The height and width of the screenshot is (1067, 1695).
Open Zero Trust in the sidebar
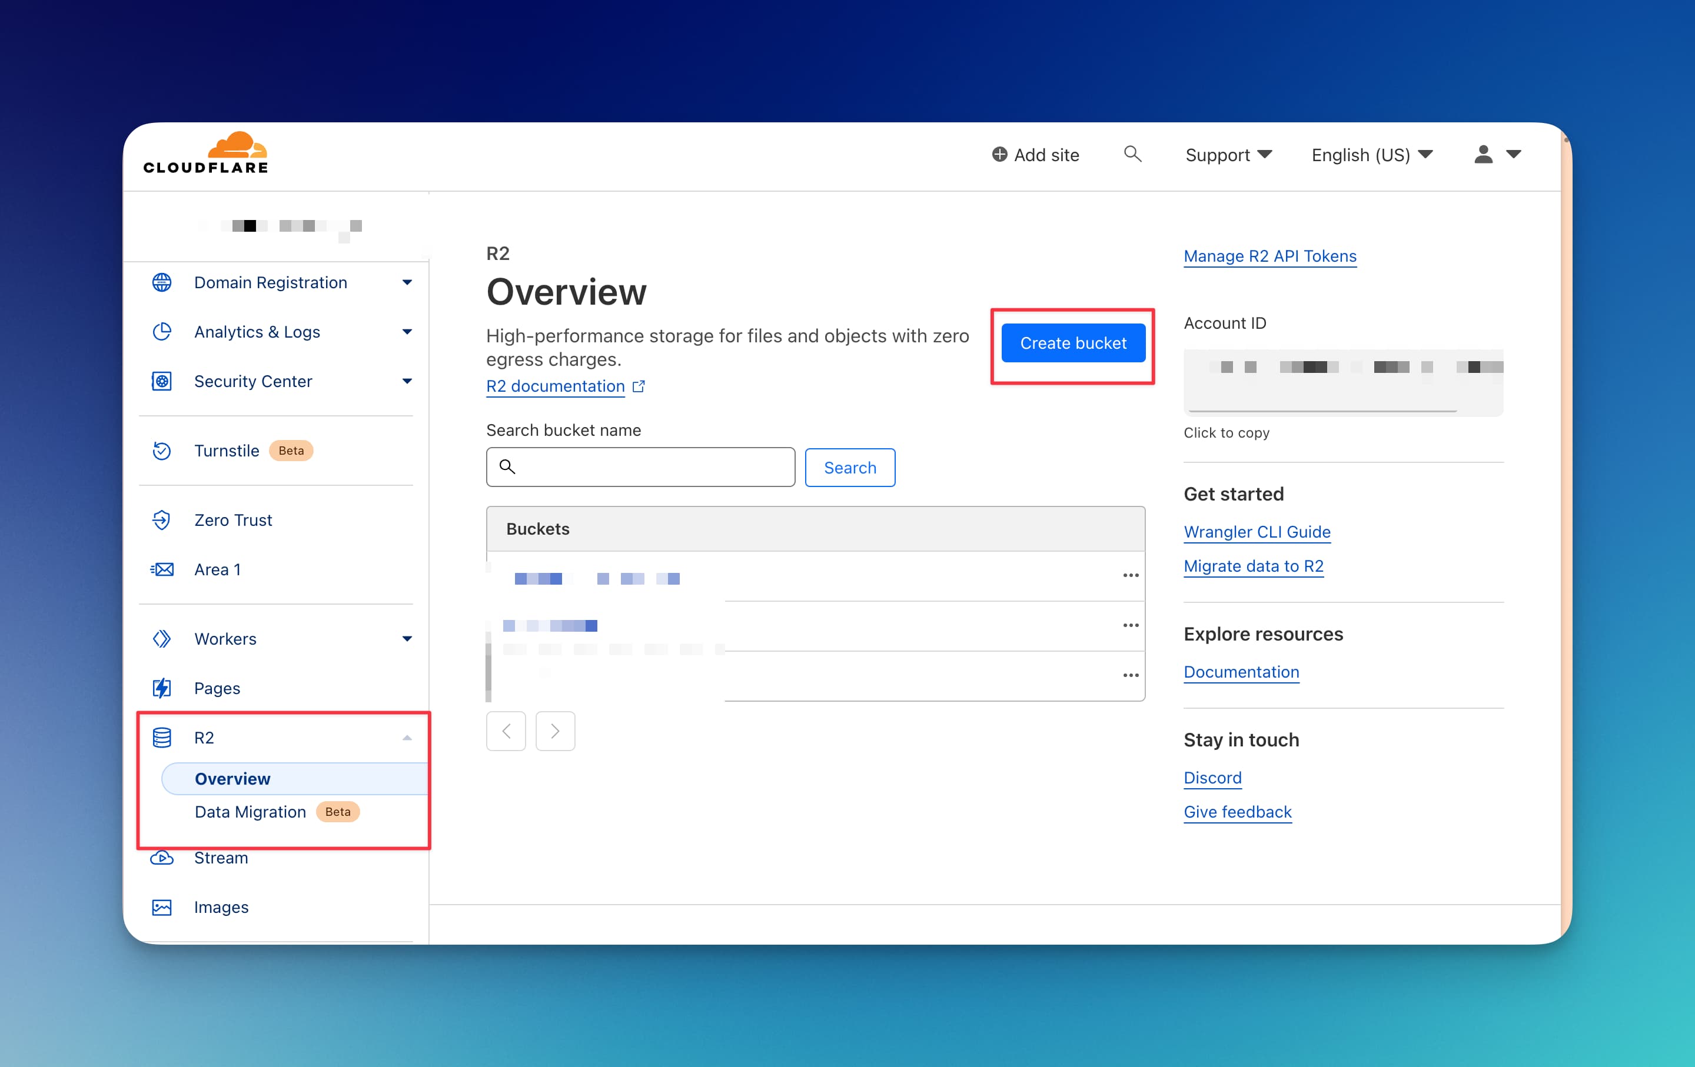(x=233, y=520)
